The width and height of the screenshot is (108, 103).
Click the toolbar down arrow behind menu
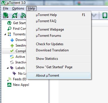(94, 15)
